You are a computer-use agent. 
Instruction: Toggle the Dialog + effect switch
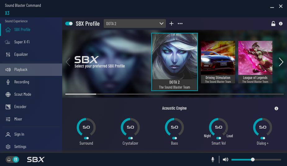[x=263, y=138]
